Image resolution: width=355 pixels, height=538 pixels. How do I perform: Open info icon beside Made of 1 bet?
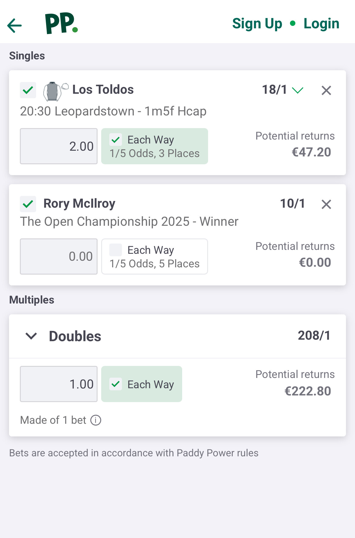point(96,420)
